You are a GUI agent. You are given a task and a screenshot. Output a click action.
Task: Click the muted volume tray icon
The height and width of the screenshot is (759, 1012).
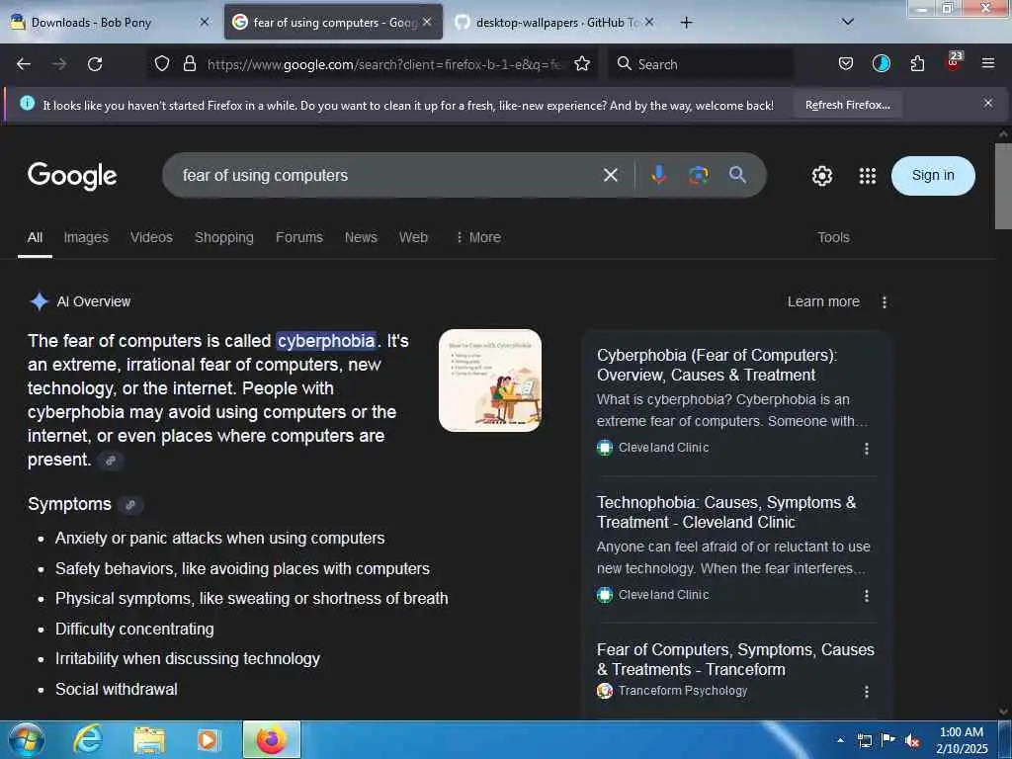pos(912,741)
